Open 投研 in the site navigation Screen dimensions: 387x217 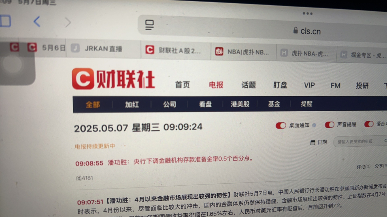click(x=362, y=86)
